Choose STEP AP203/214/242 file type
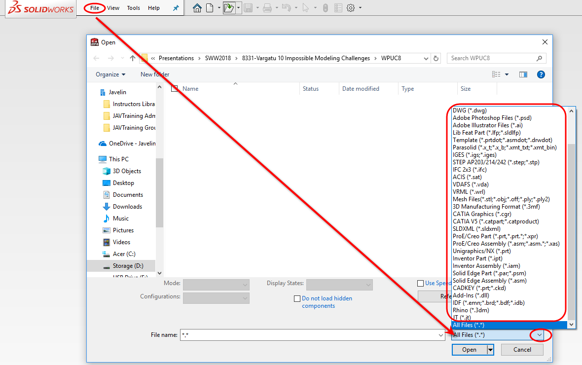 pos(496,162)
